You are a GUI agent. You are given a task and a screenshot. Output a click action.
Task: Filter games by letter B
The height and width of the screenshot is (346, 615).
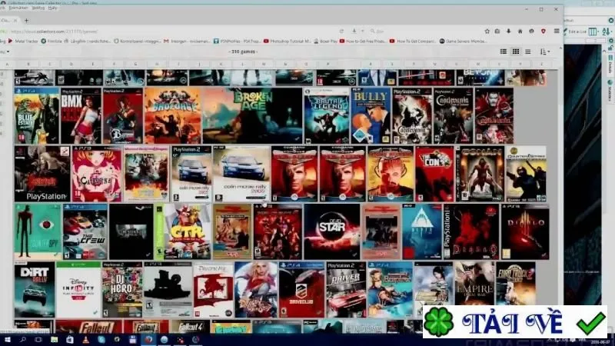[28, 64]
